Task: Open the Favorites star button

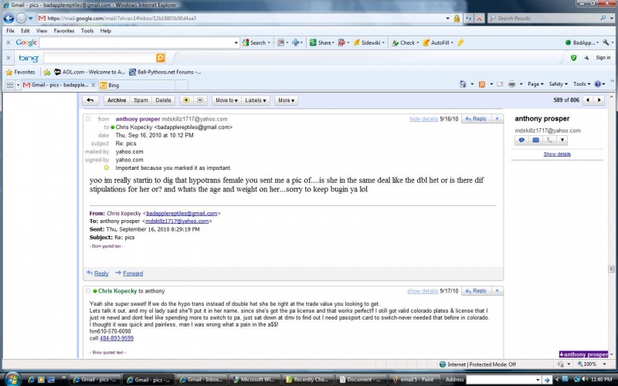Action: tap(21, 72)
